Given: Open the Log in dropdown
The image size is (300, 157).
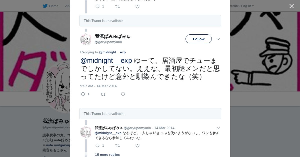Looking at the screenshot, I should coord(247,6).
